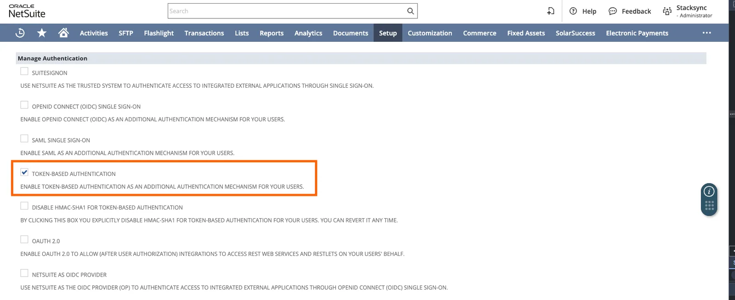
Task: Open the Documents menu
Action: (x=351, y=33)
